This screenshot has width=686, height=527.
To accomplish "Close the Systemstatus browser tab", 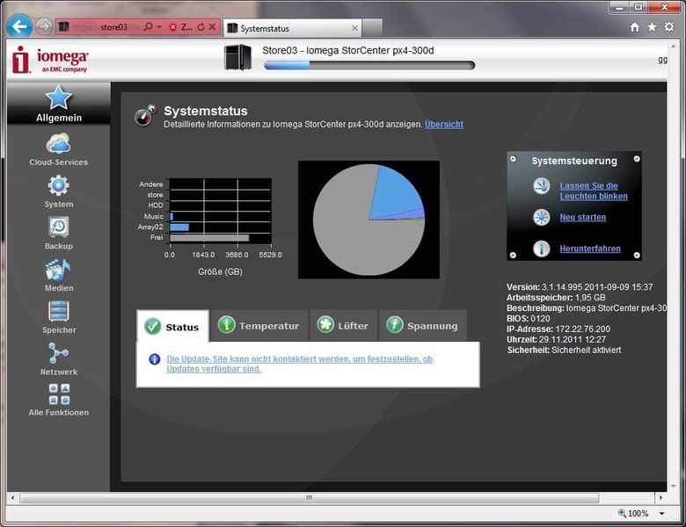I will point(354,28).
